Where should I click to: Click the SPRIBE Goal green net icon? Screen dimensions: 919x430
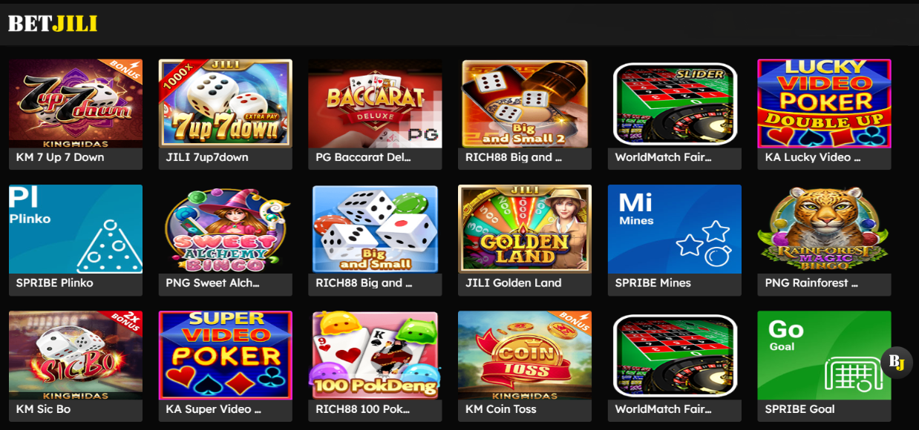(854, 374)
